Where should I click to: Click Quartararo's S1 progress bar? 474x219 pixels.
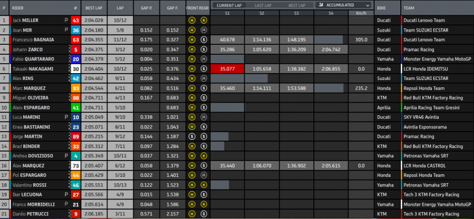pos(227,59)
